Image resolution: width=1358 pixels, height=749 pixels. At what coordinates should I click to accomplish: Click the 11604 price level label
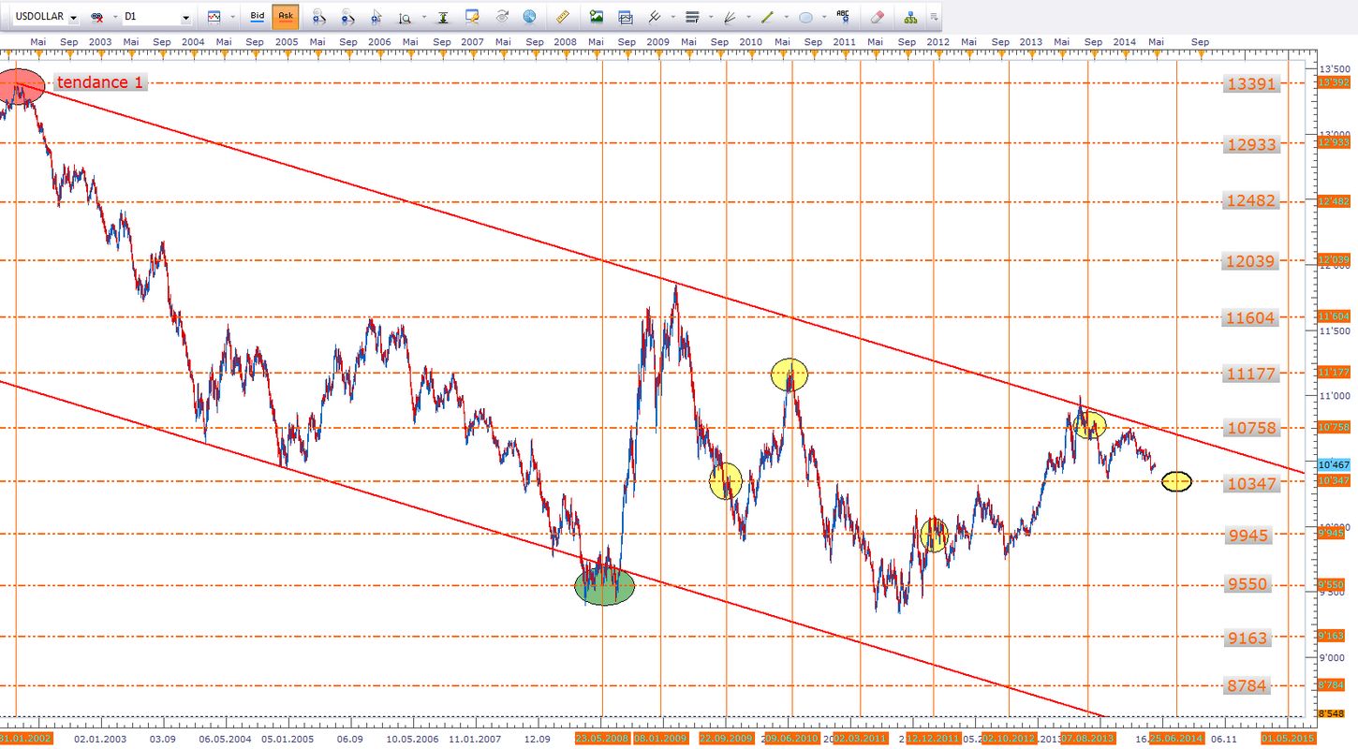pyautogui.click(x=1250, y=318)
